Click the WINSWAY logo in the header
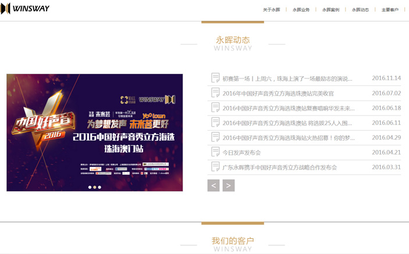This screenshot has height=254, width=409. click(x=25, y=8)
